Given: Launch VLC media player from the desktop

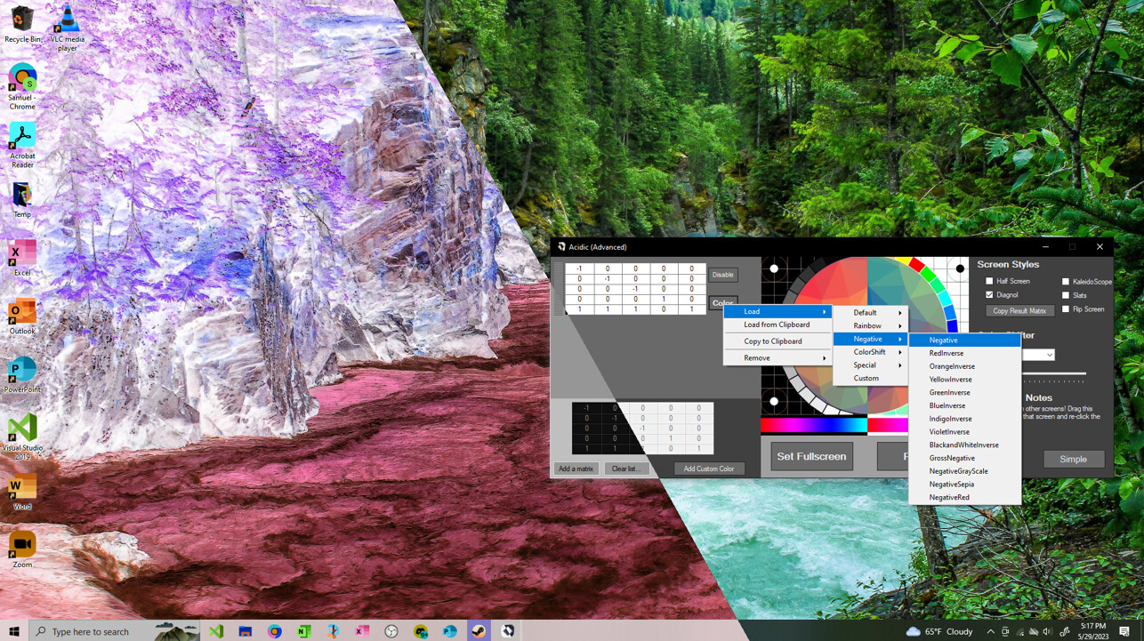Looking at the screenshot, I should [x=67, y=20].
